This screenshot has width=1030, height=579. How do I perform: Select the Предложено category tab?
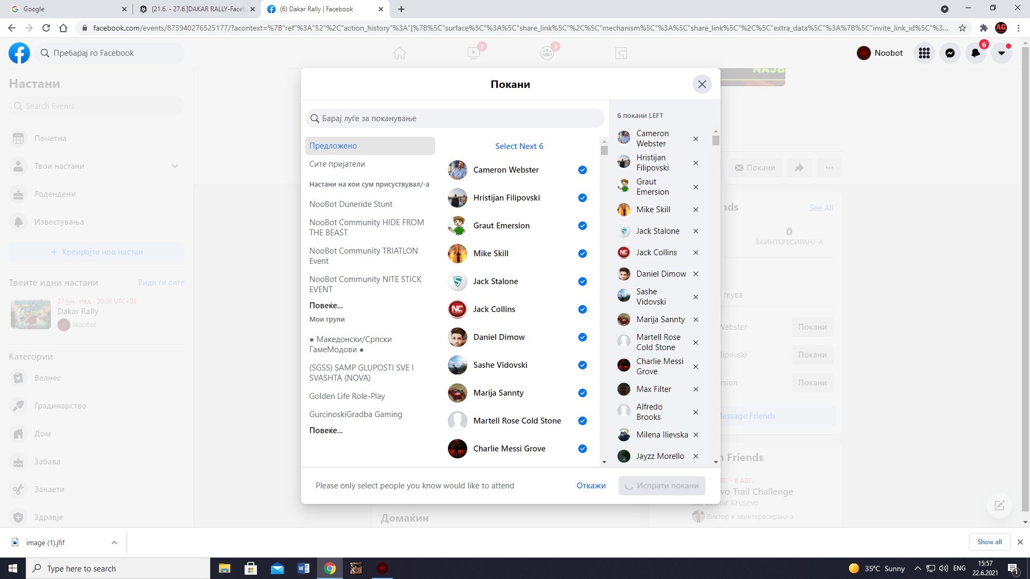(x=370, y=146)
